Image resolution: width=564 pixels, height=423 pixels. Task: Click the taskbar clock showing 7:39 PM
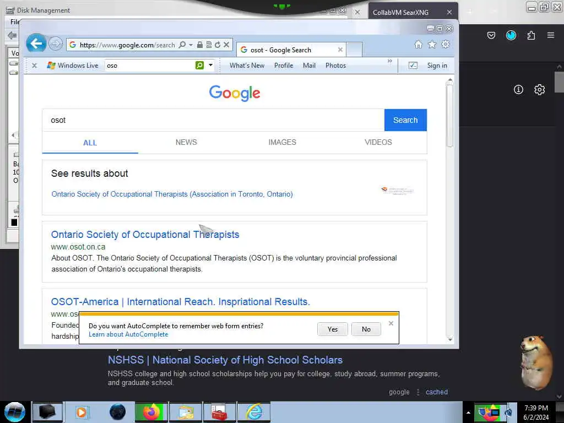536,412
